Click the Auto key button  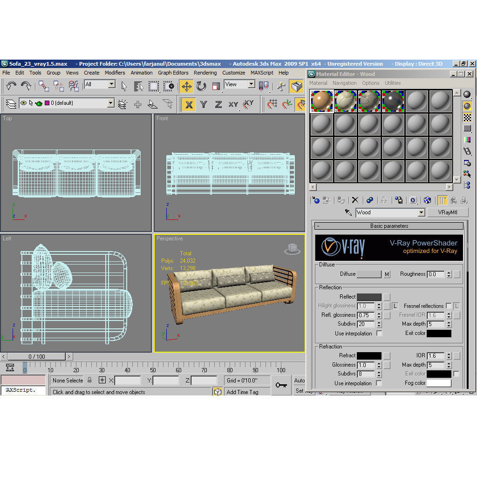300,380
